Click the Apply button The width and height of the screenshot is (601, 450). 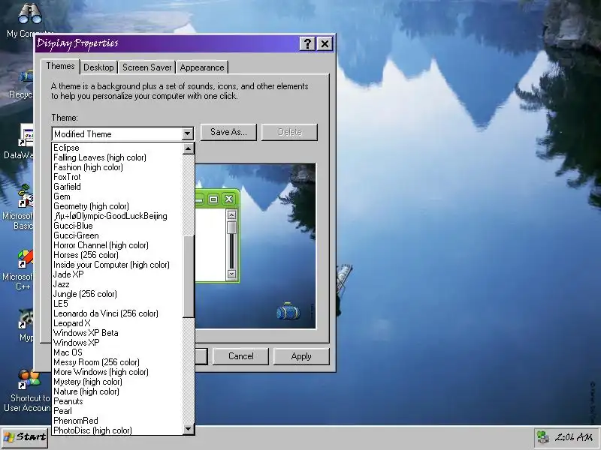click(x=301, y=356)
